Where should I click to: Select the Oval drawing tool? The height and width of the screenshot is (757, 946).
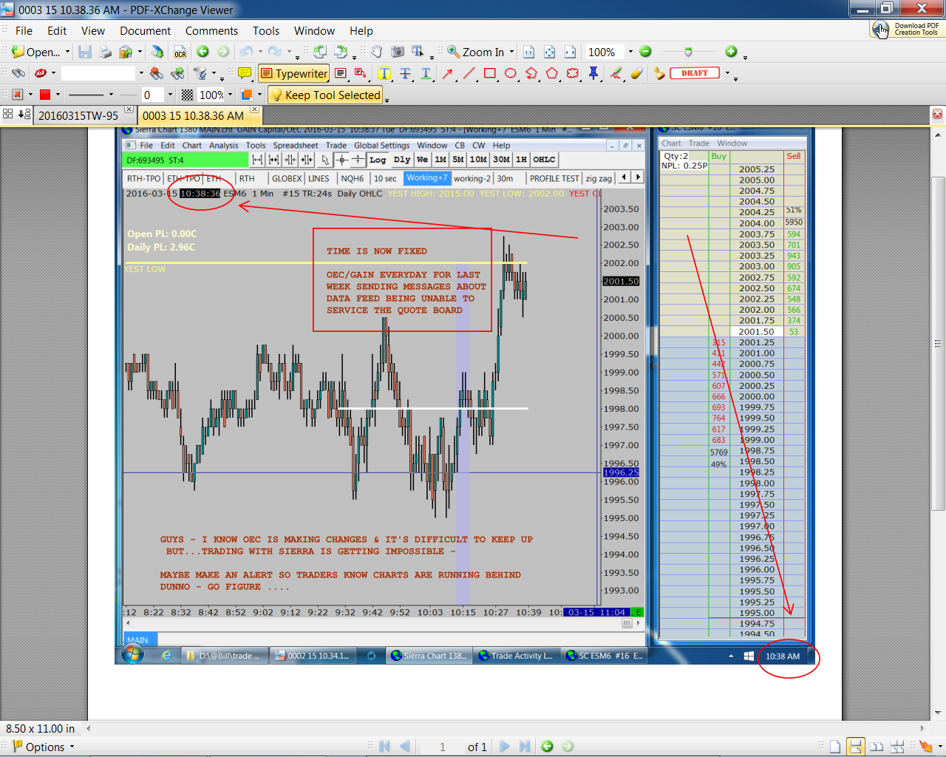[x=510, y=73]
